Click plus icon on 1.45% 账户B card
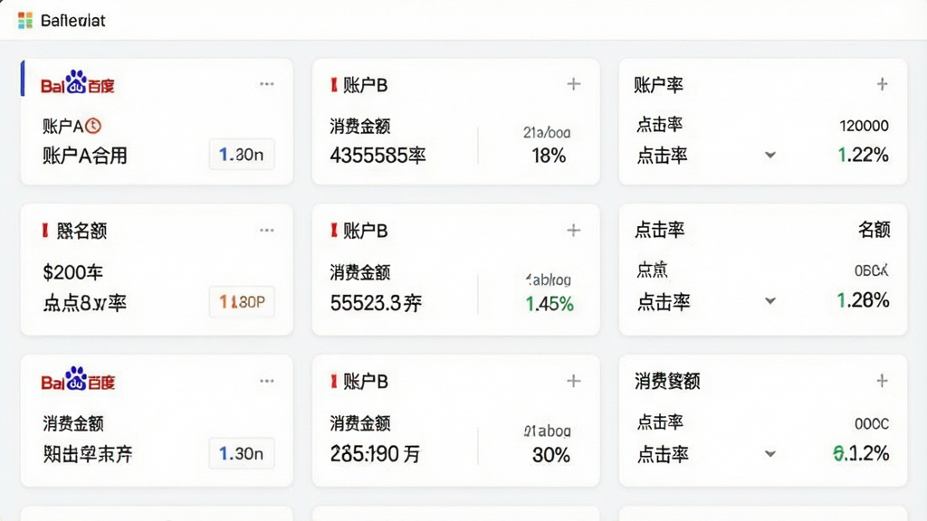The width and height of the screenshot is (927, 521). click(x=573, y=230)
